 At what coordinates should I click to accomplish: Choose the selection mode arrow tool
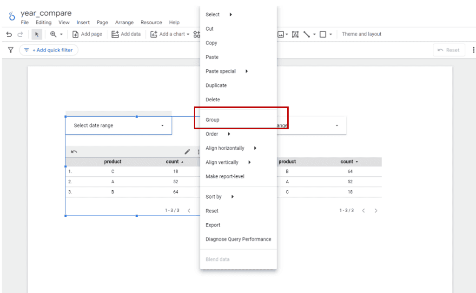pos(37,34)
